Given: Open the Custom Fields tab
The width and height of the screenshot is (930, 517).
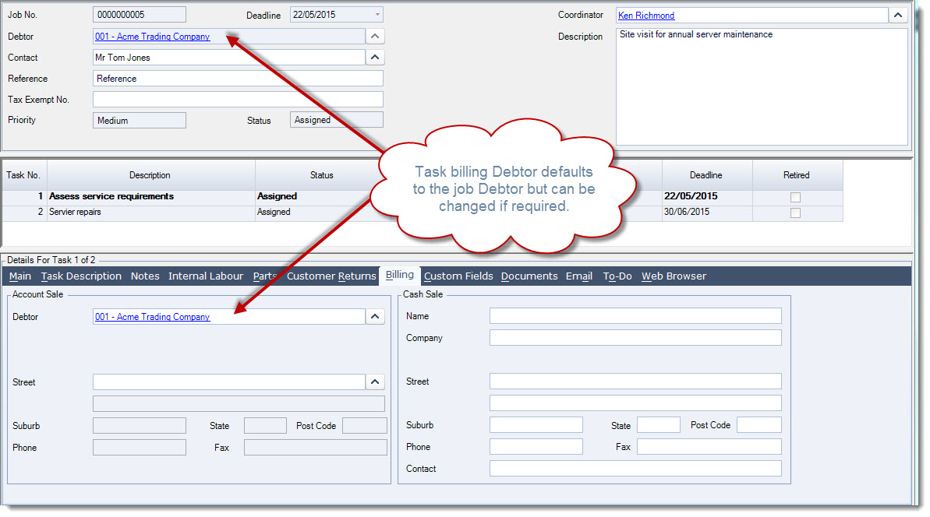Looking at the screenshot, I should tap(458, 276).
